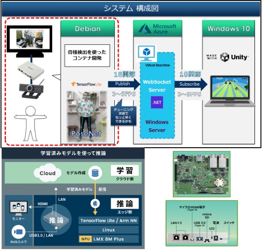The height and width of the screenshot is (251, 264).
Task: Click the スイッチ label
Action: point(229,223)
